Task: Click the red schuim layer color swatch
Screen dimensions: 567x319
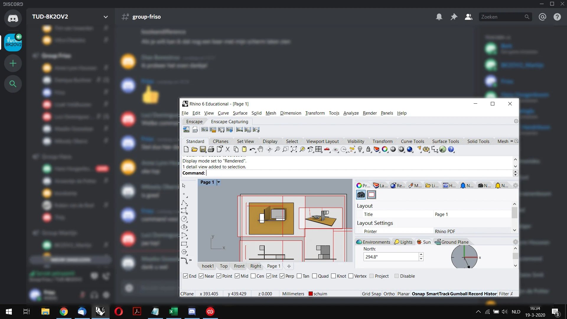Action: 311,294
